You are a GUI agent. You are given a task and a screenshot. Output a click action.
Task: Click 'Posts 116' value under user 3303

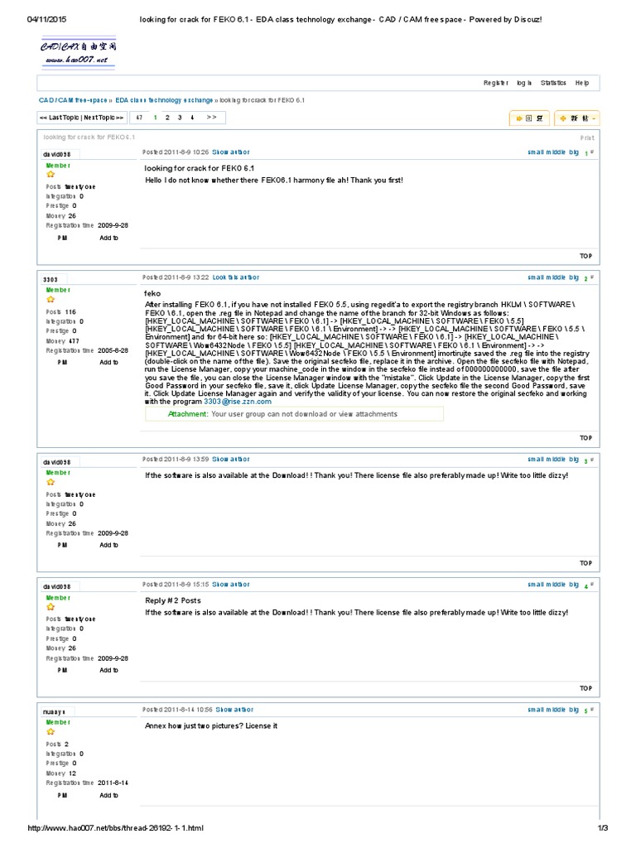point(61,312)
